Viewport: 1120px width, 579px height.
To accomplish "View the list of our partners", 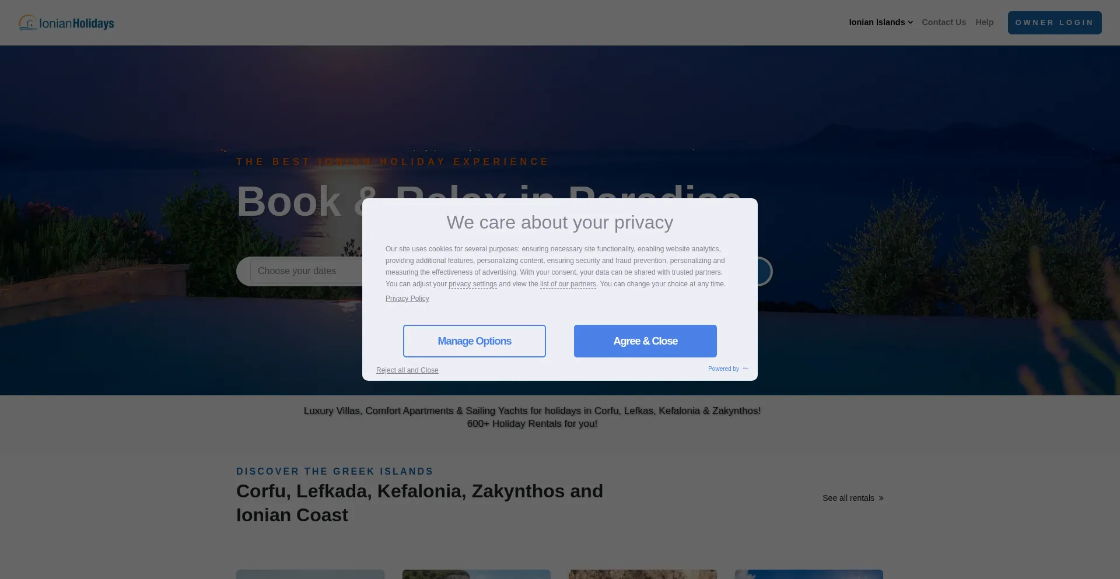I will tap(568, 285).
